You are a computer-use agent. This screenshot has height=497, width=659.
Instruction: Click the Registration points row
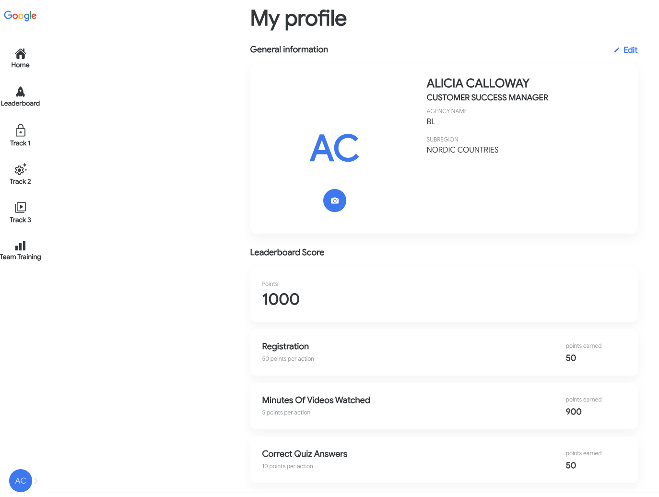point(444,352)
